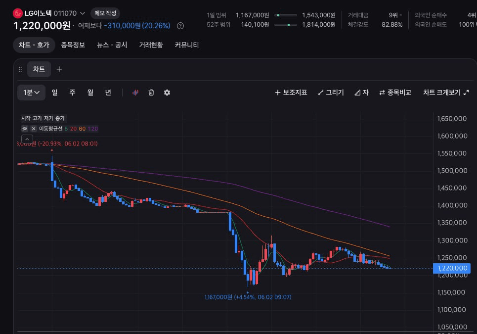
Task: Select the 일 daily interval
Action: [x=54, y=93]
